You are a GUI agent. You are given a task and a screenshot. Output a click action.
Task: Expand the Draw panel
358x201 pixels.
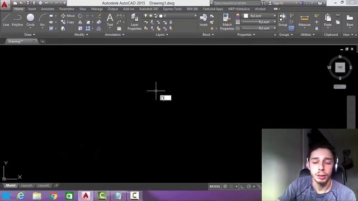tap(30, 35)
